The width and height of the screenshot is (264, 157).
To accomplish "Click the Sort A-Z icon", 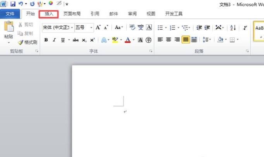I will pos(233,27).
